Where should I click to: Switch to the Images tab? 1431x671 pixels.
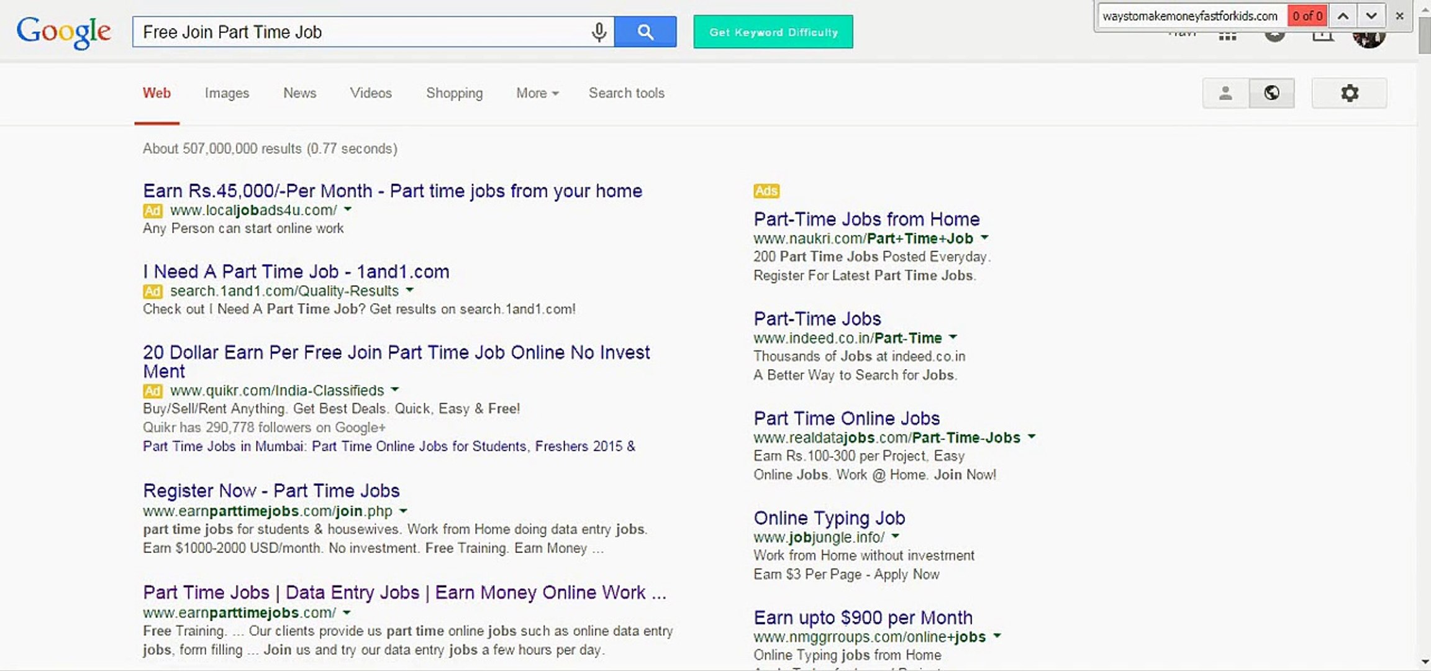[227, 93]
